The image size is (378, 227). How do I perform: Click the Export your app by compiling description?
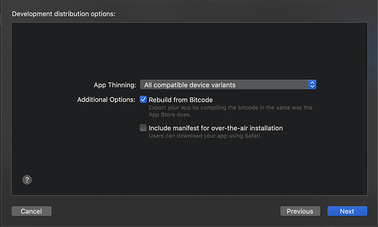pos(230,108)
